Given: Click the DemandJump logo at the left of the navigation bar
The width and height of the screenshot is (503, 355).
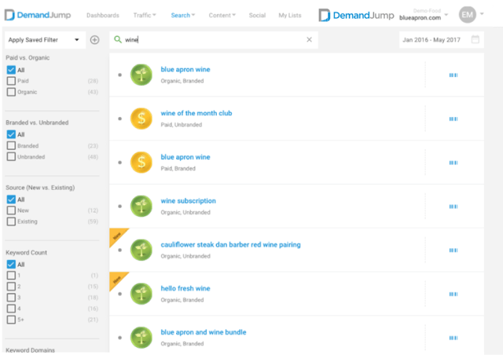Looking at the screenshot, I should (x=38, y=15).
